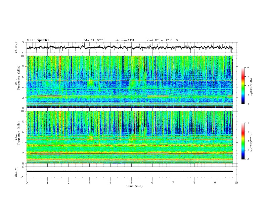Click the ch.1 spectrogram panel

click(129, 82)
